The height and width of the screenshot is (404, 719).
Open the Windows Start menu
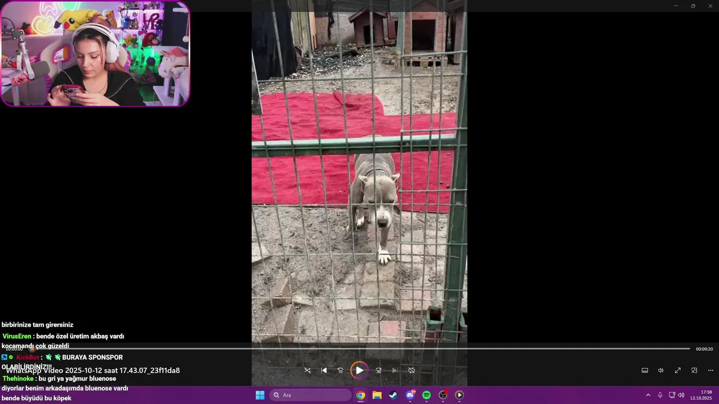click(x=260, y=395)
